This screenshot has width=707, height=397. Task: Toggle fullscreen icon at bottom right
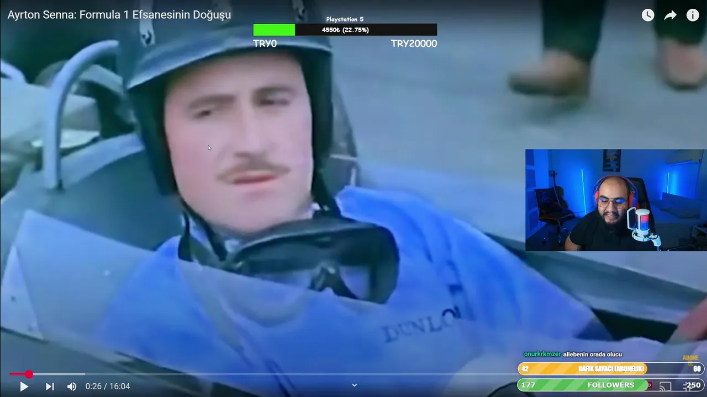688,387
